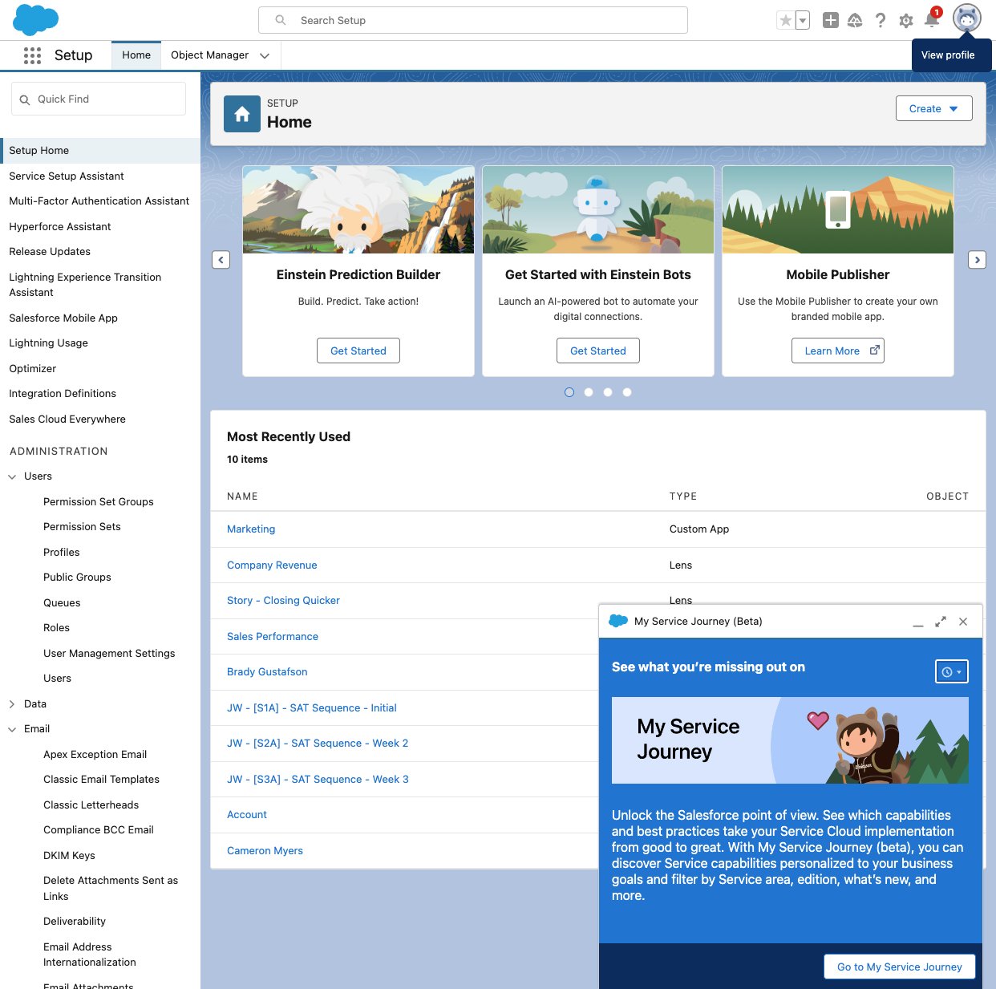The image size is (996, 989).
Task: Select the third carousel page dot
Action: tap(608, 392)
